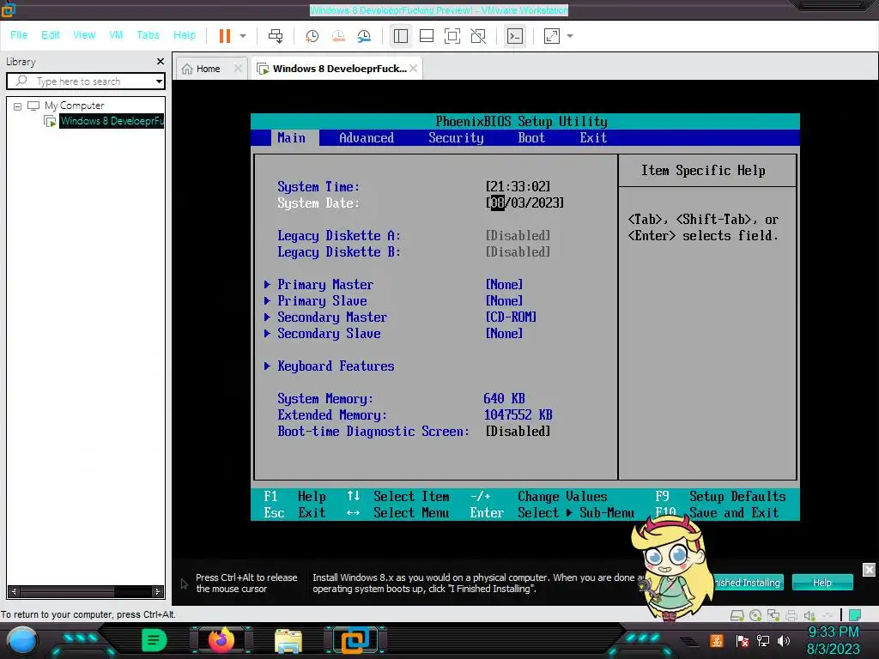This screenshot has width=879, height=659.
Task: Click the Help button in install bar
Action: point(822,583)
